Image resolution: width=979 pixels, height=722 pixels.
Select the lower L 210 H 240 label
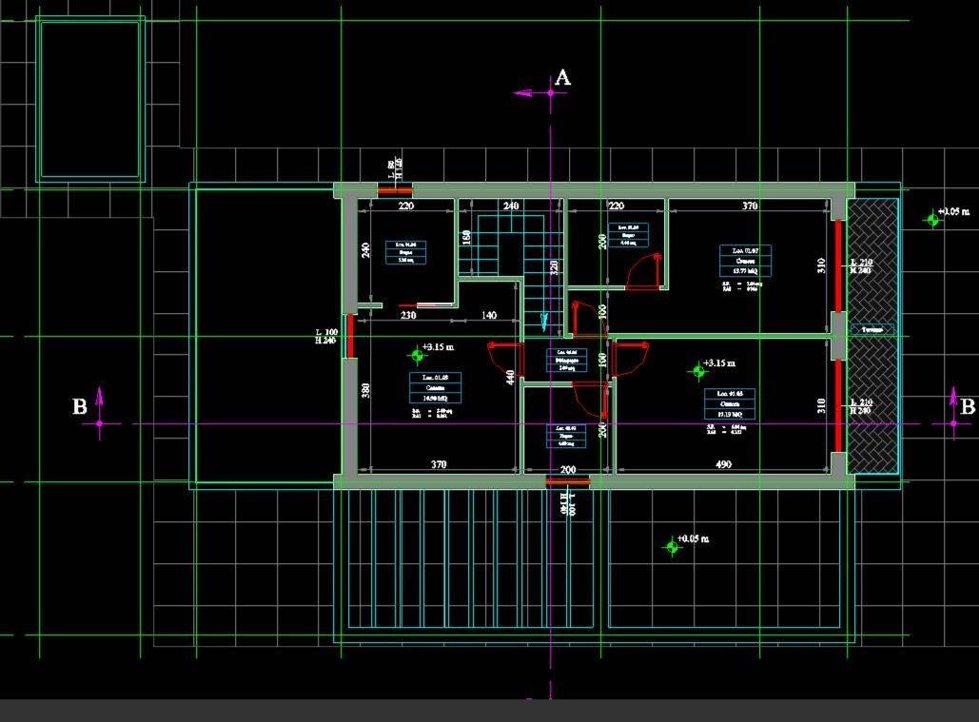[861, 406]
